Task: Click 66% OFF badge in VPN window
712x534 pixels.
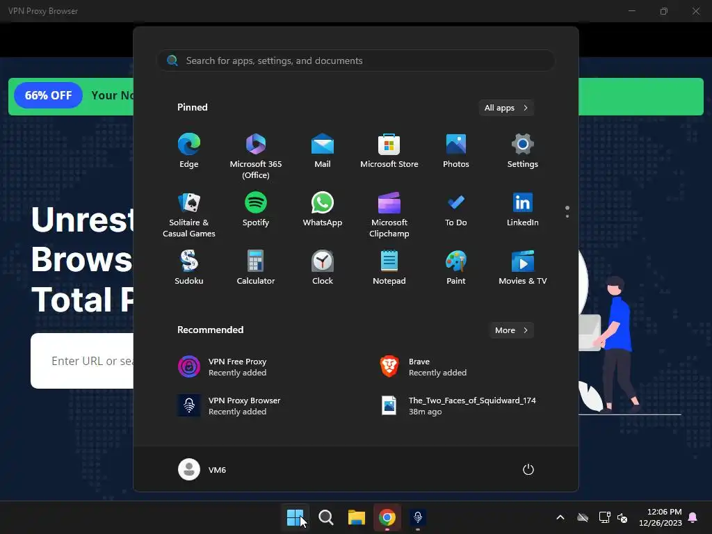Action: (48, 95)
